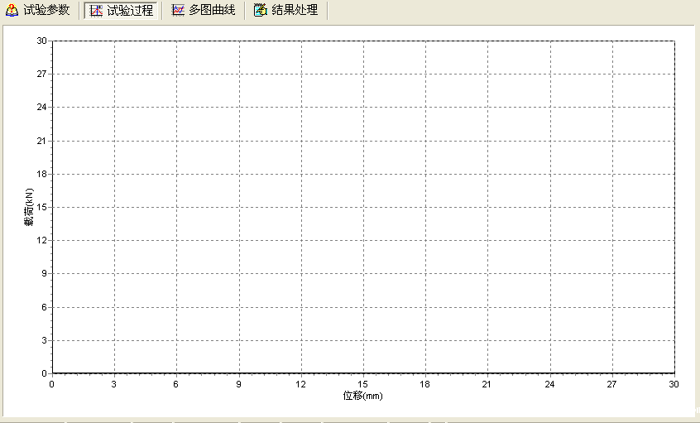Click the X-axis tick label 15
Viewport: 700px width, 423px height.
363,384
